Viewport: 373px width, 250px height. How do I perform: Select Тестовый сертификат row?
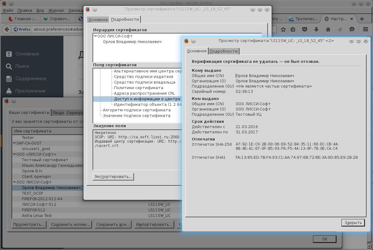pos(45,160)
